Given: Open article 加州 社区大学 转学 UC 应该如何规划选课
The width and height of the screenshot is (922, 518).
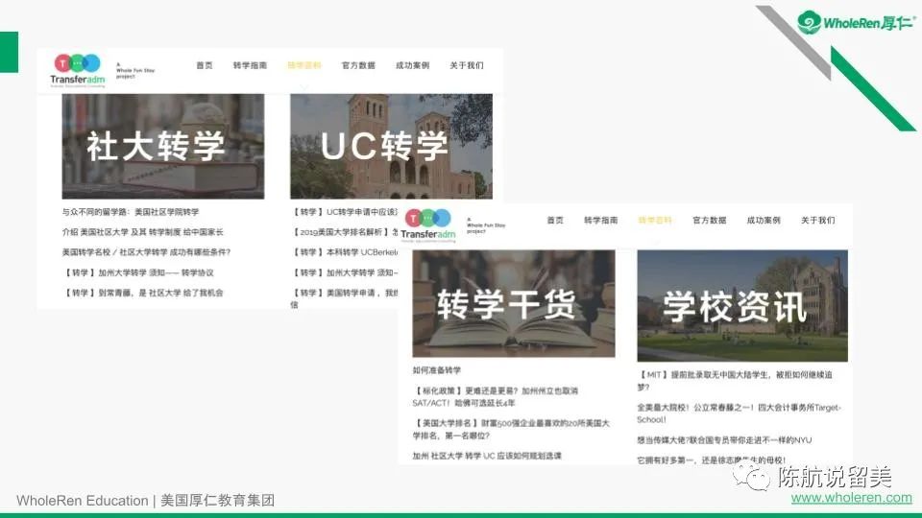Looking at the screenshot, I should (x=487, y=456).
